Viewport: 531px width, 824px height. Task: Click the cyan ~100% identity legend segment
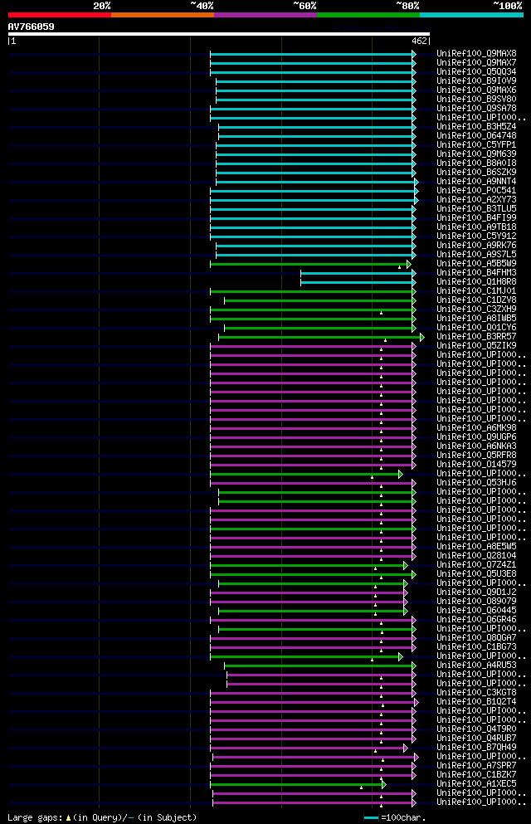tap(471, 15)
